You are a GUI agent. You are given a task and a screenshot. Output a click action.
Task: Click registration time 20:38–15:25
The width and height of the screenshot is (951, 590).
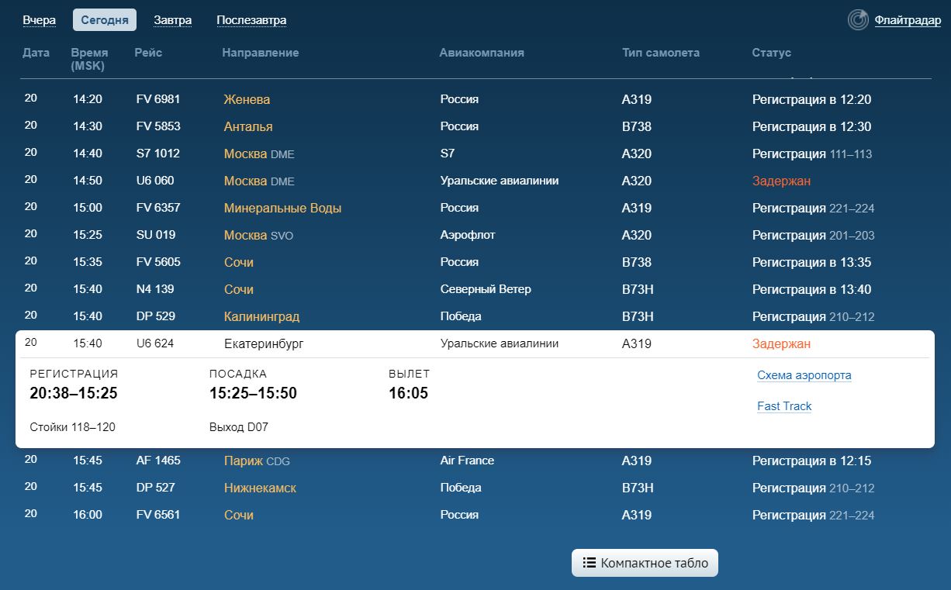[74, 393]
